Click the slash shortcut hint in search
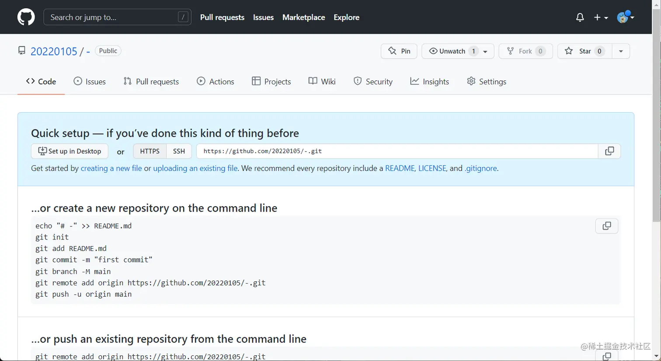Image resolution: width=661 pixels, height=361 pixels. coord(183,17)
